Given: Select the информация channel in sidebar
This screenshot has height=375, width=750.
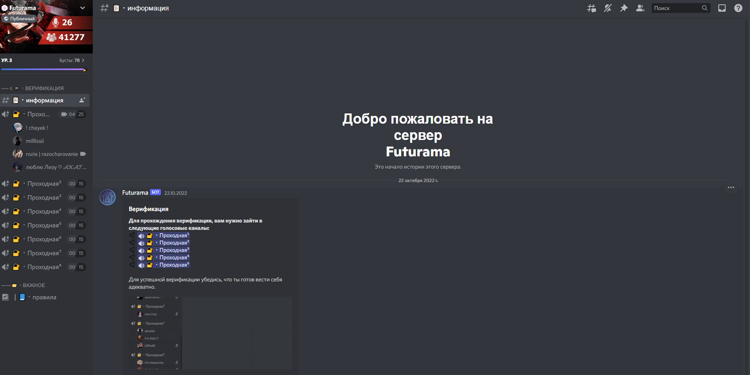Looking at the screenshot, I should point(44,100).
